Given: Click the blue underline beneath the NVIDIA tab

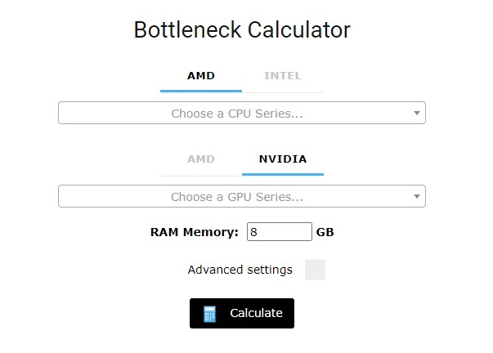Looking at the screenshot, I should tap(283, 173).
